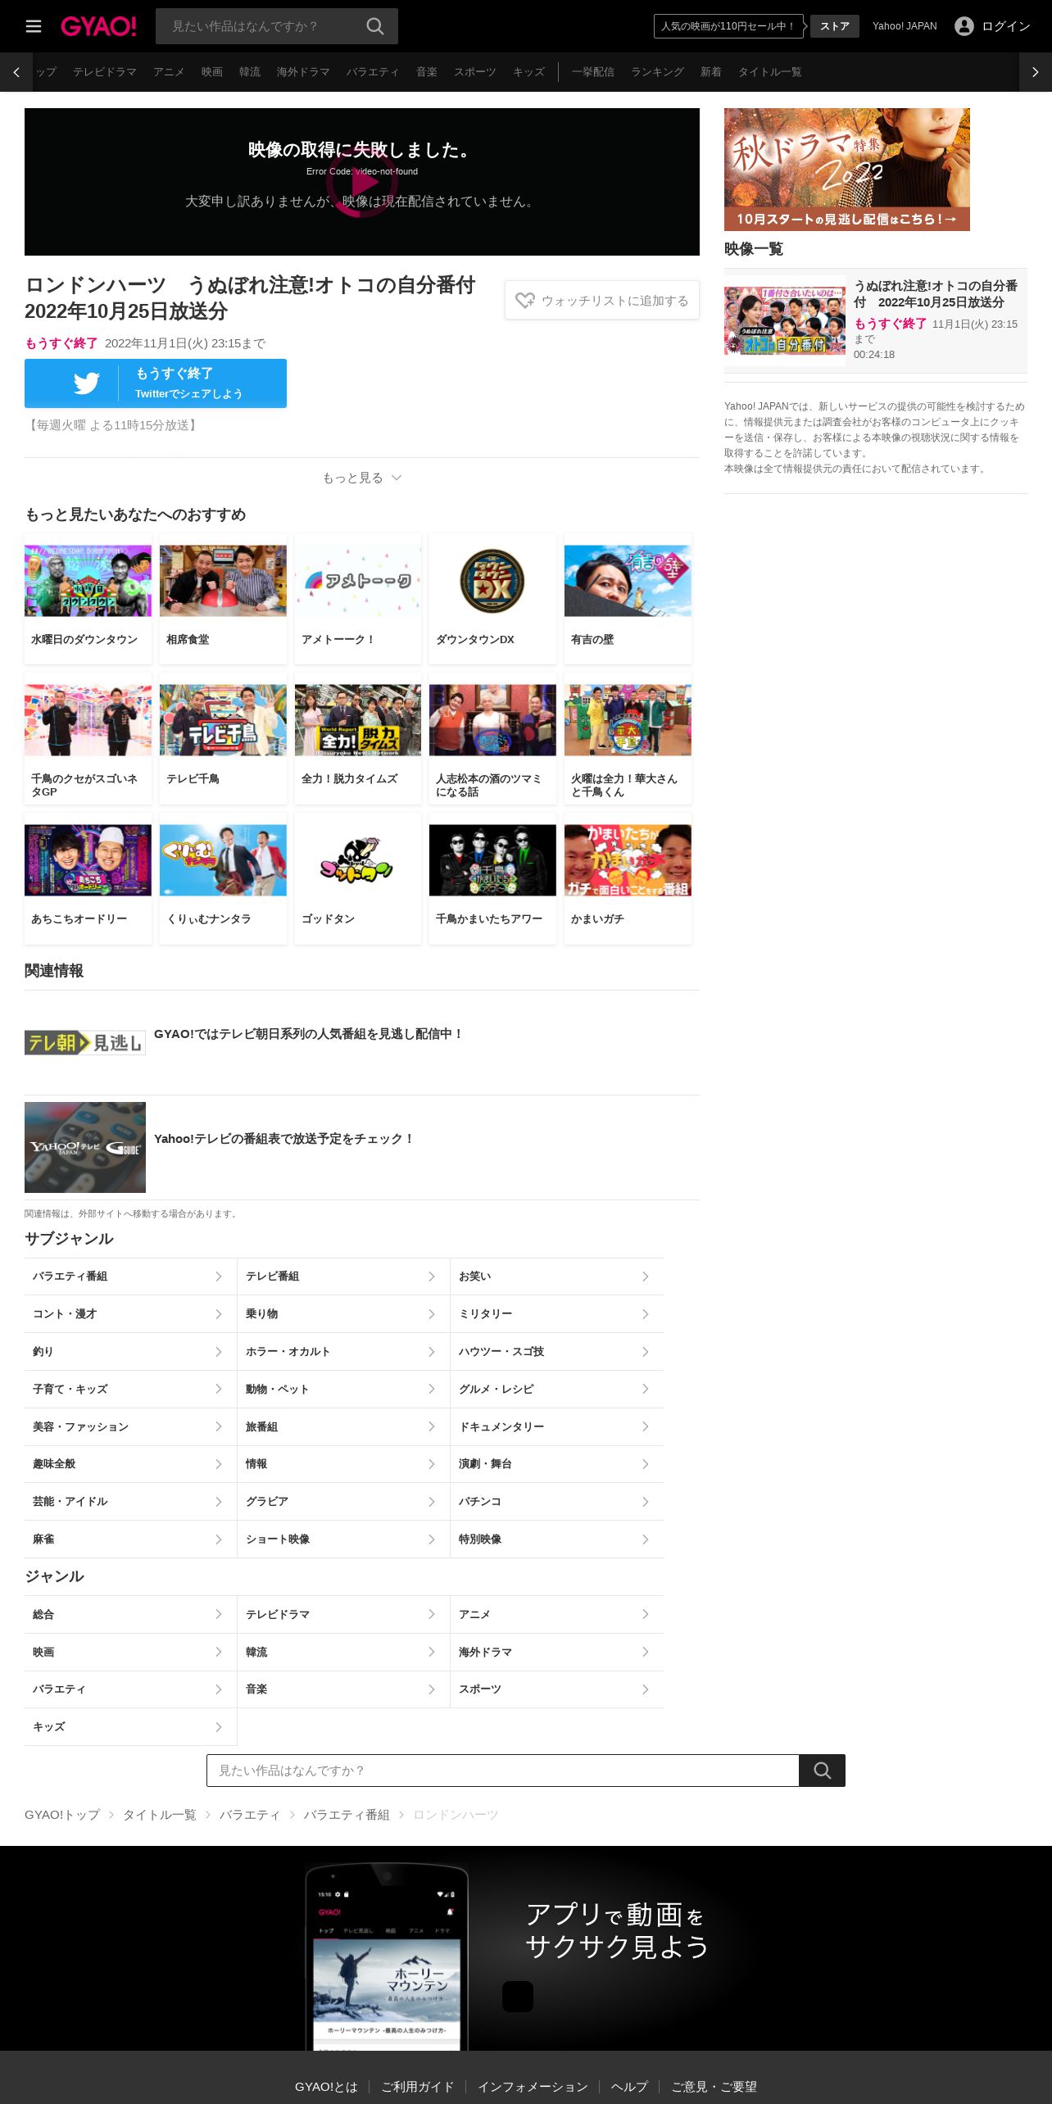Open the 水曜日のダウンタウン recommendation

coord(88,598)
